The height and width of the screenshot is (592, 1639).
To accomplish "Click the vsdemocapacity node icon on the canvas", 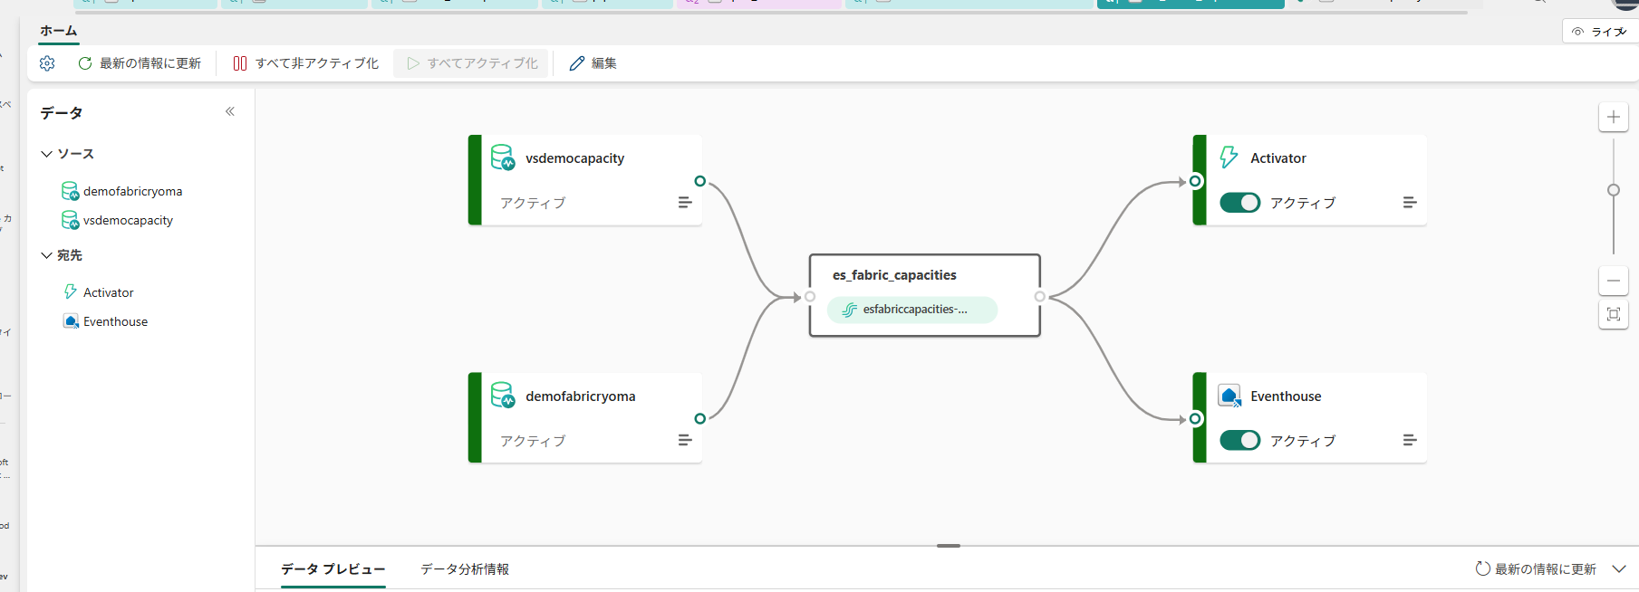I will pyautogui.click(x=503, y=158).
